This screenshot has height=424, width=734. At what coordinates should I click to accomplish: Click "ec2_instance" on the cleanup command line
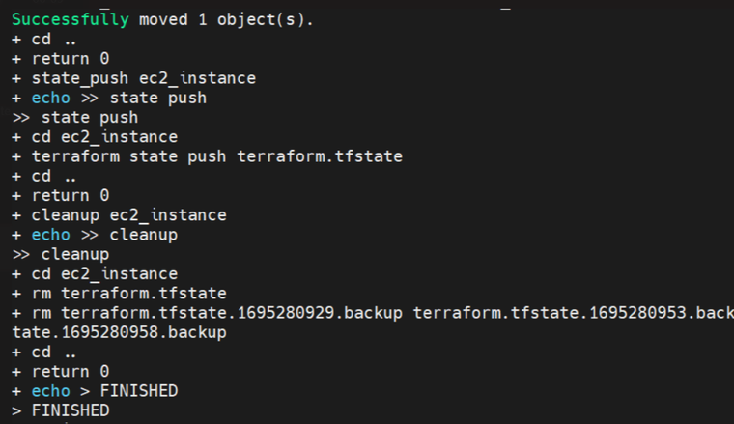tap(168, 214)
